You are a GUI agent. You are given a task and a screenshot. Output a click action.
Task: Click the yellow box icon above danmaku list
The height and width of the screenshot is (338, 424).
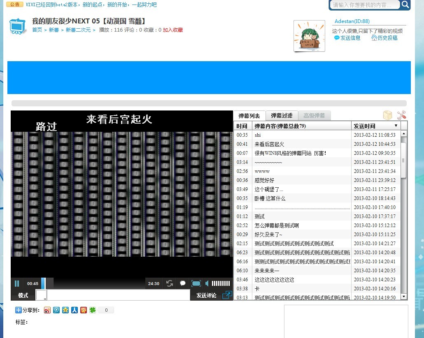pos(387,115)
